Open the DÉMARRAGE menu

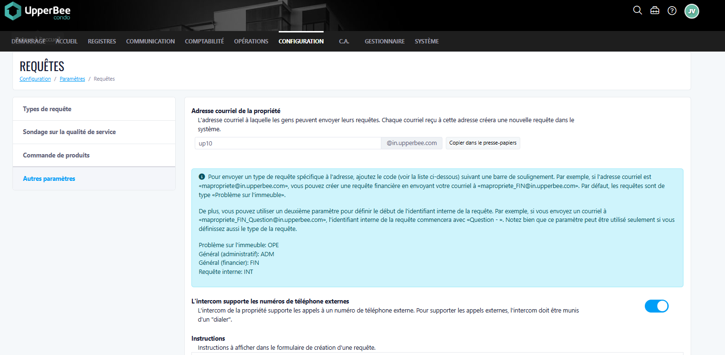pos(28,42)
